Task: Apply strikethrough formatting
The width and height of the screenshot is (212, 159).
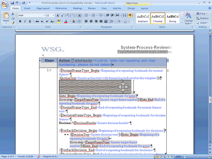Action: (37, 21)
